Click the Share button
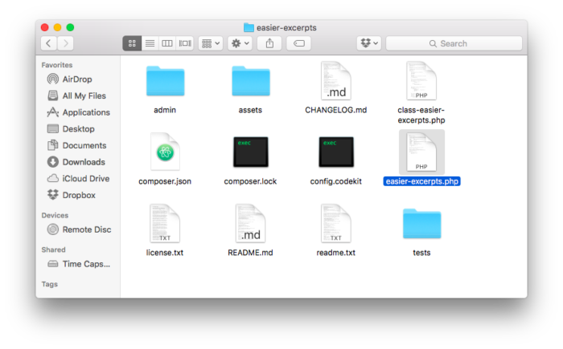Image resolution: width=563 pixels, height=349 pixels. (x=269, y=43)
